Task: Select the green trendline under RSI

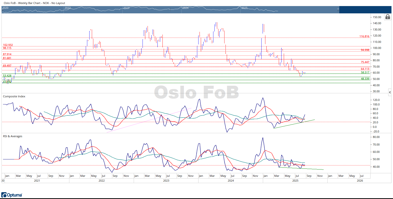Action: click(313, 169)
